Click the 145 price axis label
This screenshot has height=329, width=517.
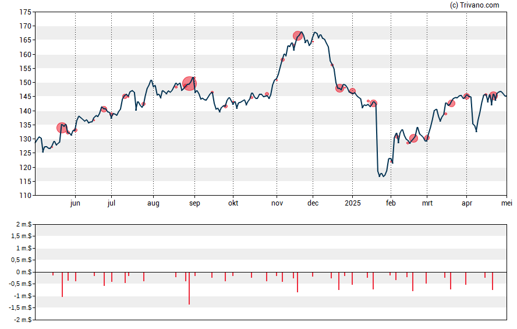point(26,97)
